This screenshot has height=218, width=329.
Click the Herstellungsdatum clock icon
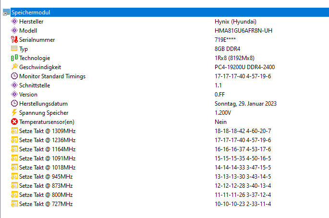coord(14,104)
